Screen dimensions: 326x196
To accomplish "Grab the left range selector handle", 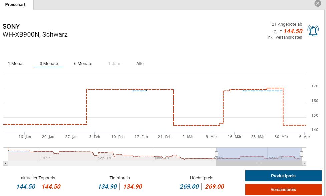I will click(216, 154).
